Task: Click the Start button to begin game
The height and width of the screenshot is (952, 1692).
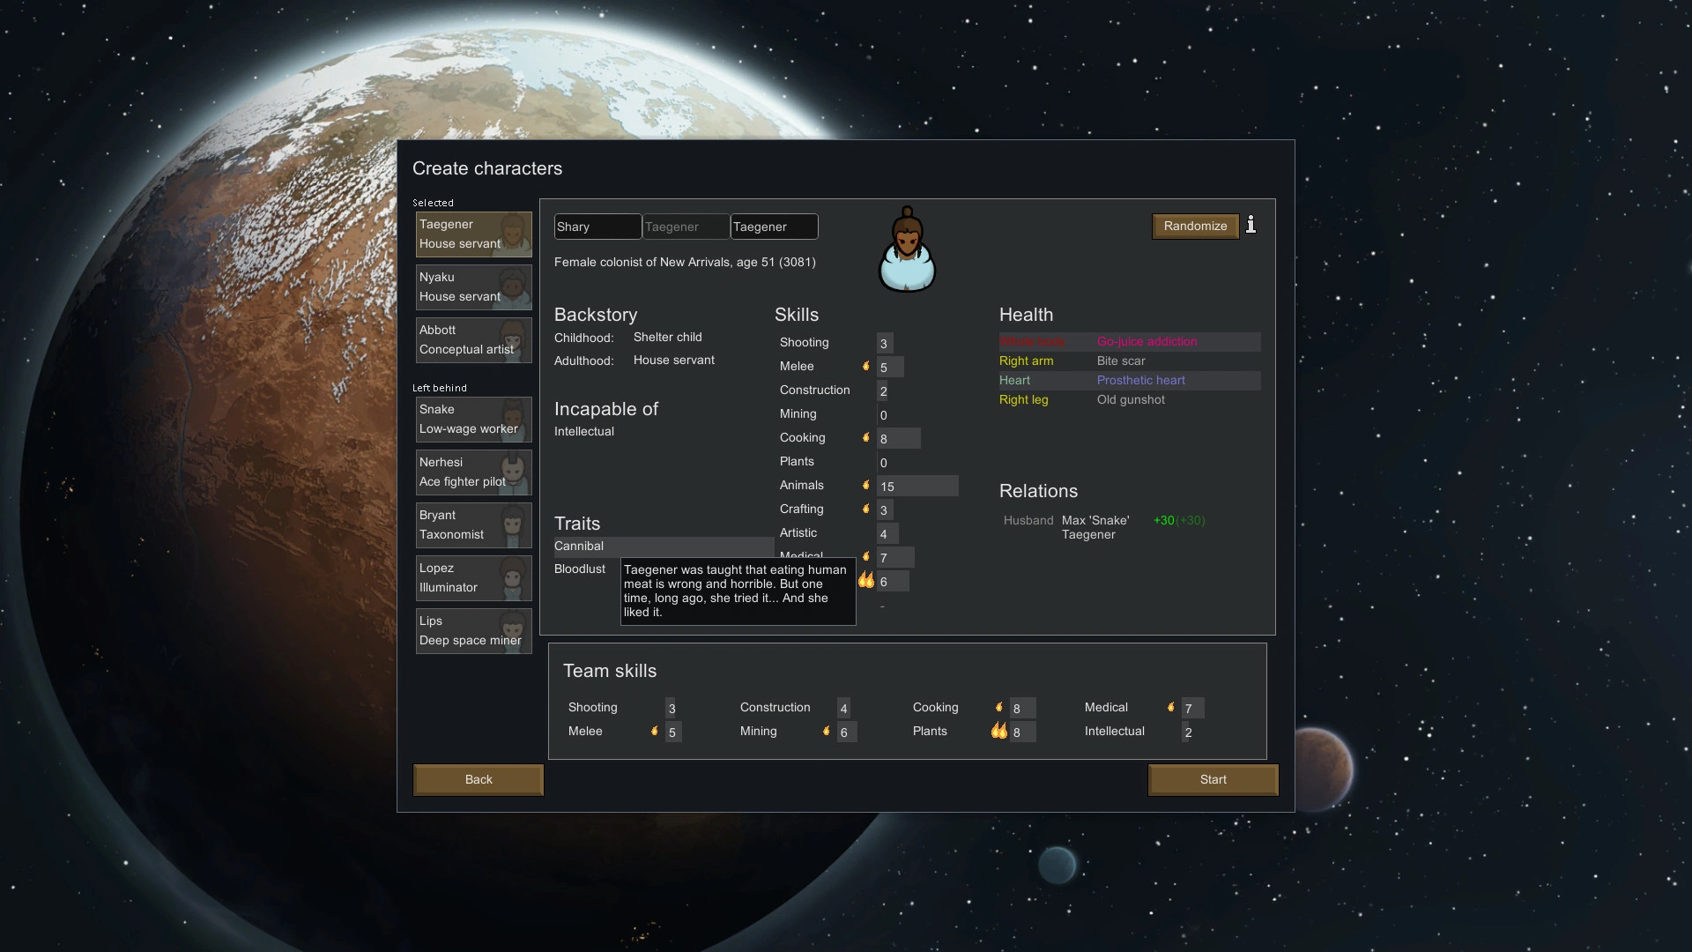Action: click(x=1213, y=779)
